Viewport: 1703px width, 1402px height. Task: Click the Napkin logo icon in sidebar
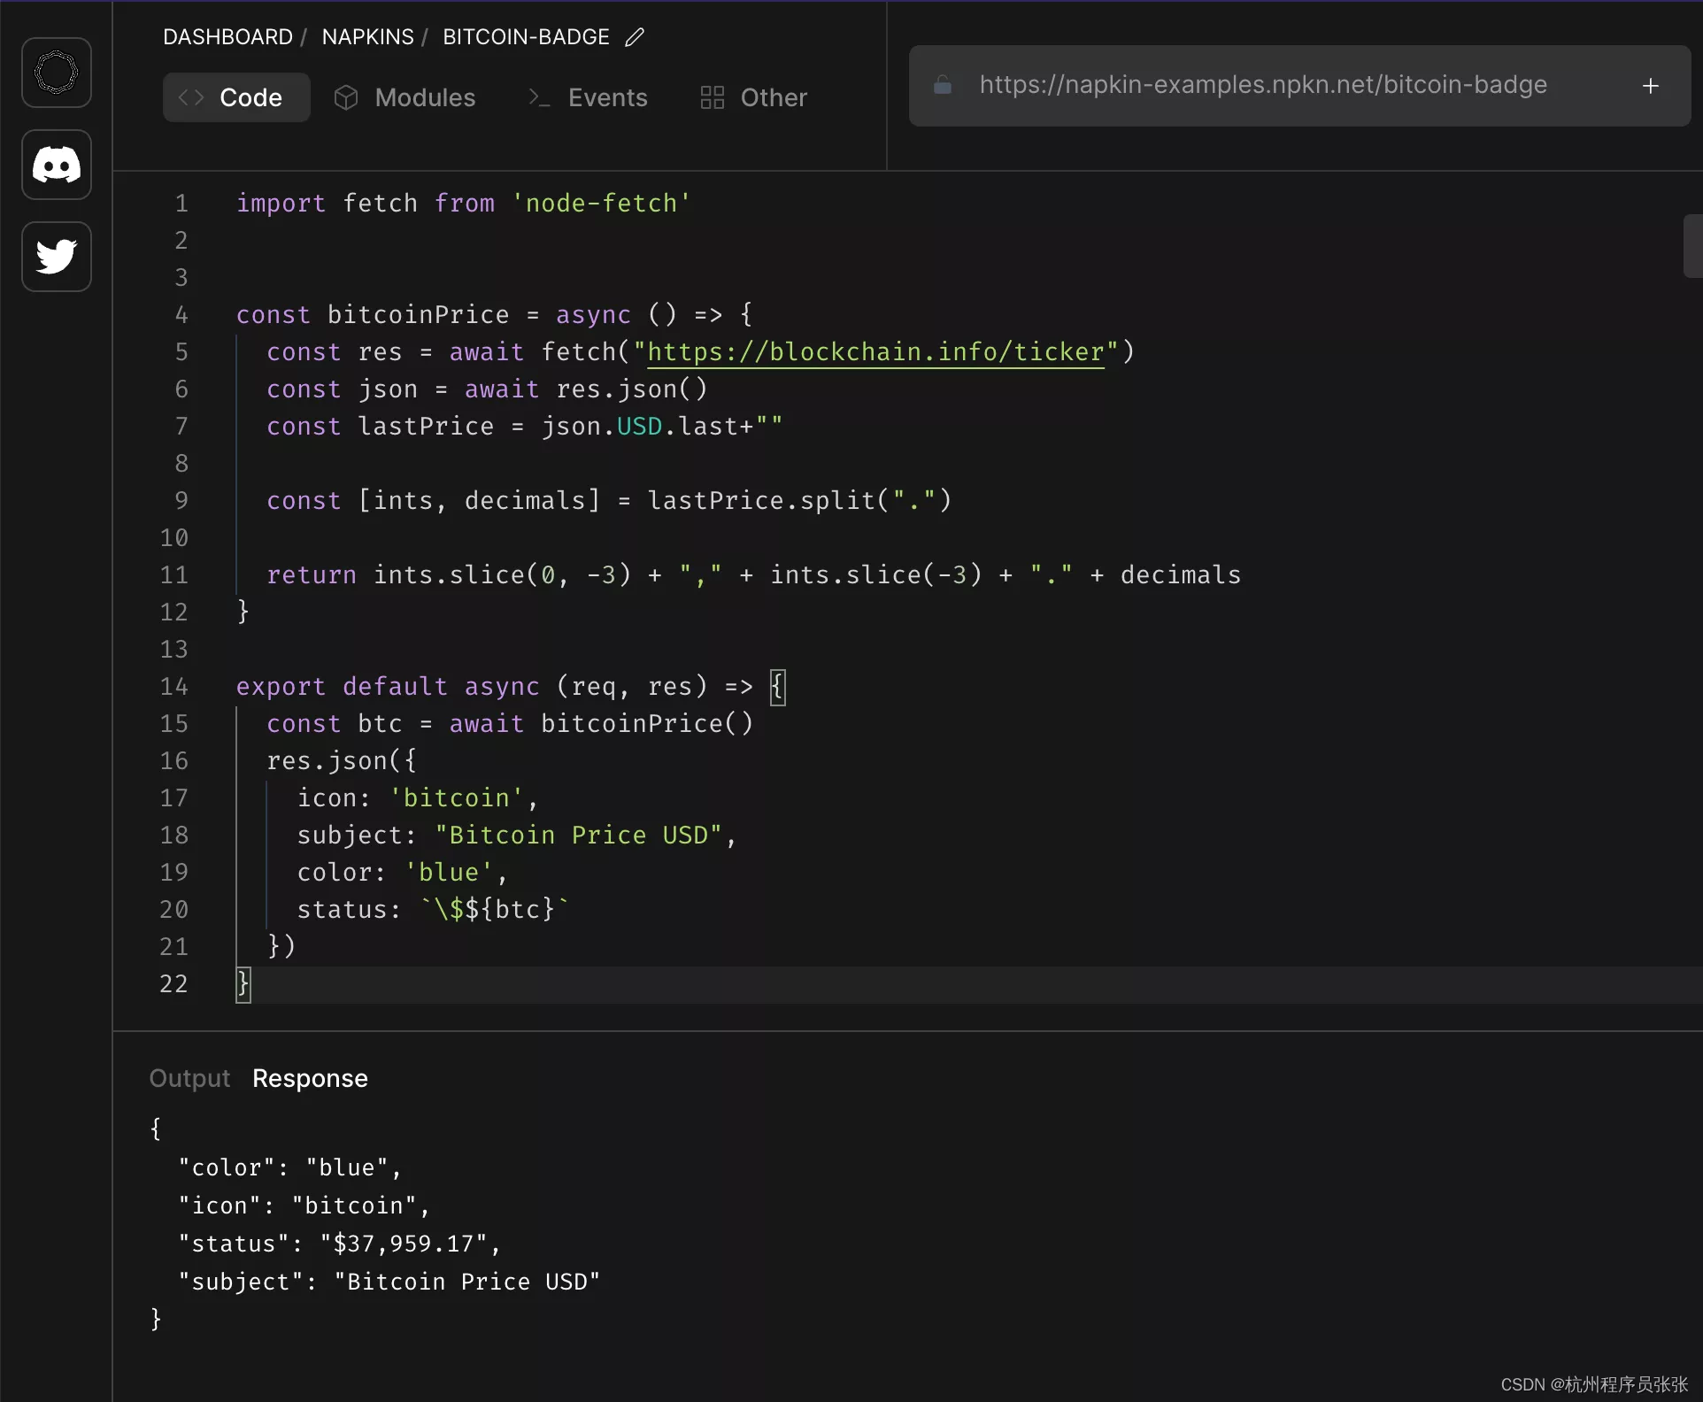[x=57, y=73]
